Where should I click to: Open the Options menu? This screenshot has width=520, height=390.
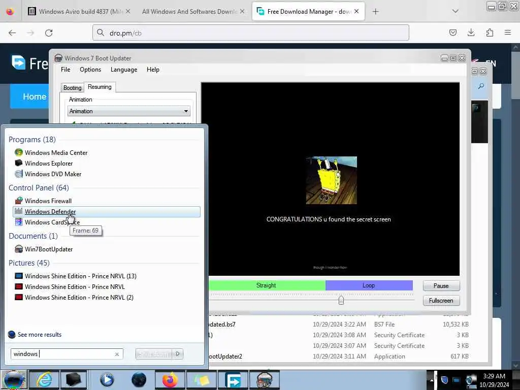90,70
